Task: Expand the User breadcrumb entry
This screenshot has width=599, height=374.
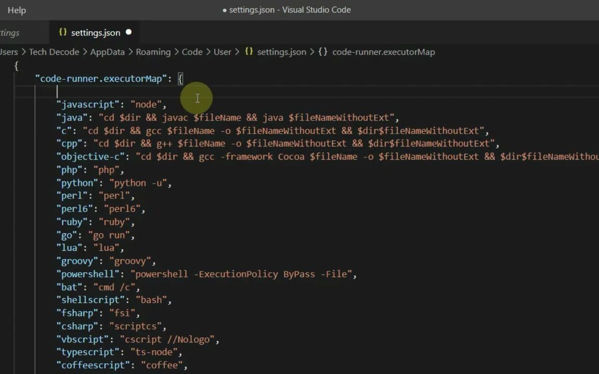Action: [x=222, y=51]
